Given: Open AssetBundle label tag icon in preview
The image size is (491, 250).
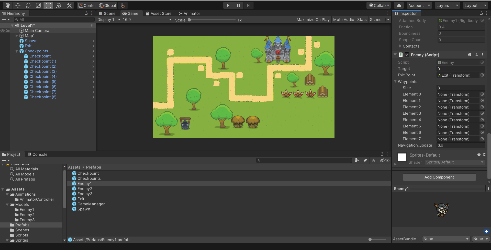Looking at the screenshot, I should point(486,231).
